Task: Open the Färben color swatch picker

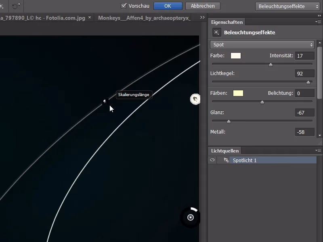Action: [x=238, y=93]
